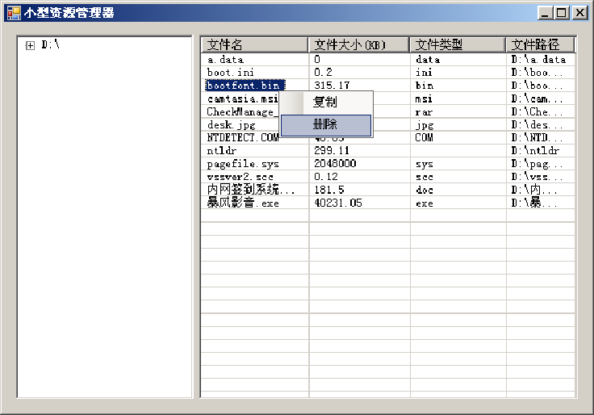Choose 删除 from the context menu
This screenshot has height=415, width=594.
click(x=325, y=125)
